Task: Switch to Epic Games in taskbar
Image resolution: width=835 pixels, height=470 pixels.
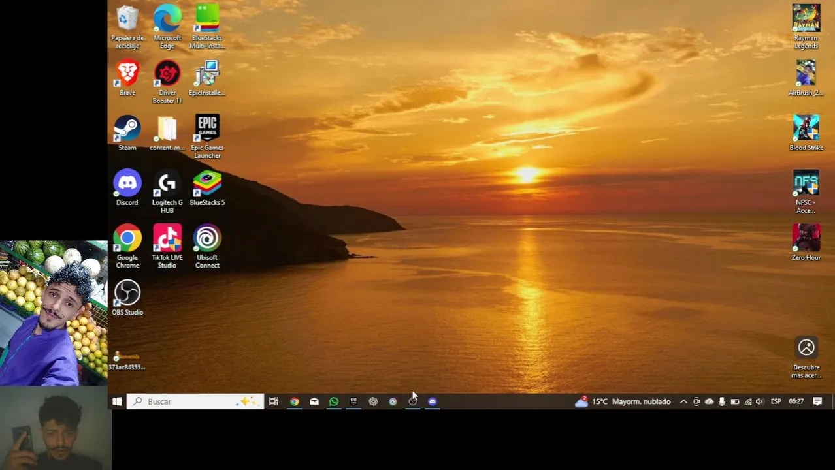Action: pyautogui.click(x=353, y=401)
